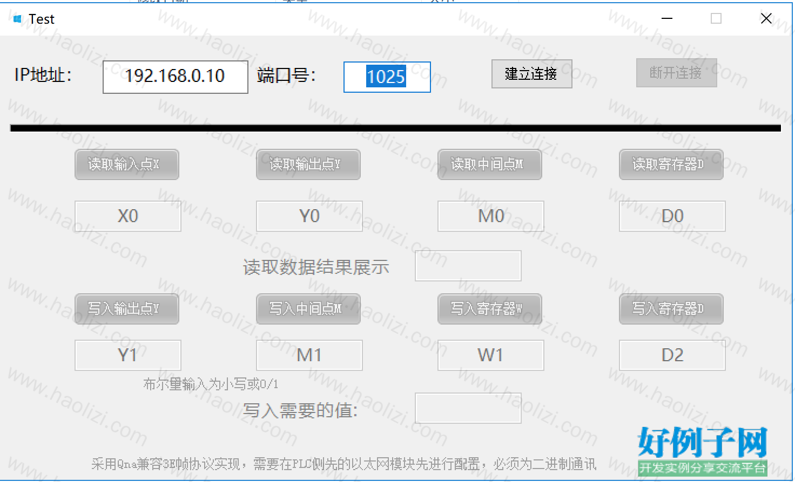The height and width of the screenshot is (482, 795).
Task: Close the Test window
Action: (766, 19)
